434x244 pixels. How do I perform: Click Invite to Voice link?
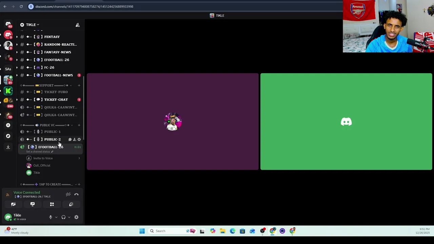point(43,158)
